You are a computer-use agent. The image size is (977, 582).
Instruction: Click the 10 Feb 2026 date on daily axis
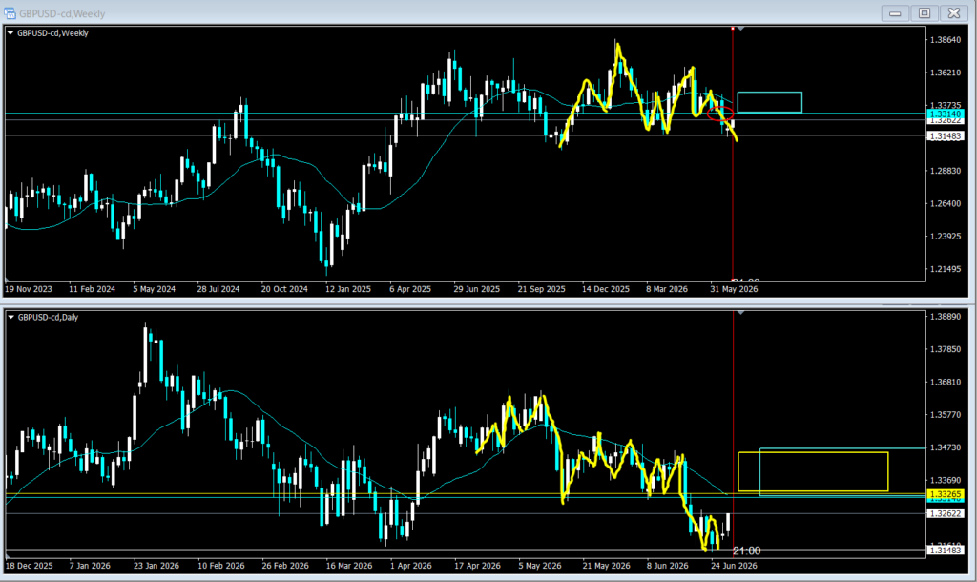click(221, 566)
